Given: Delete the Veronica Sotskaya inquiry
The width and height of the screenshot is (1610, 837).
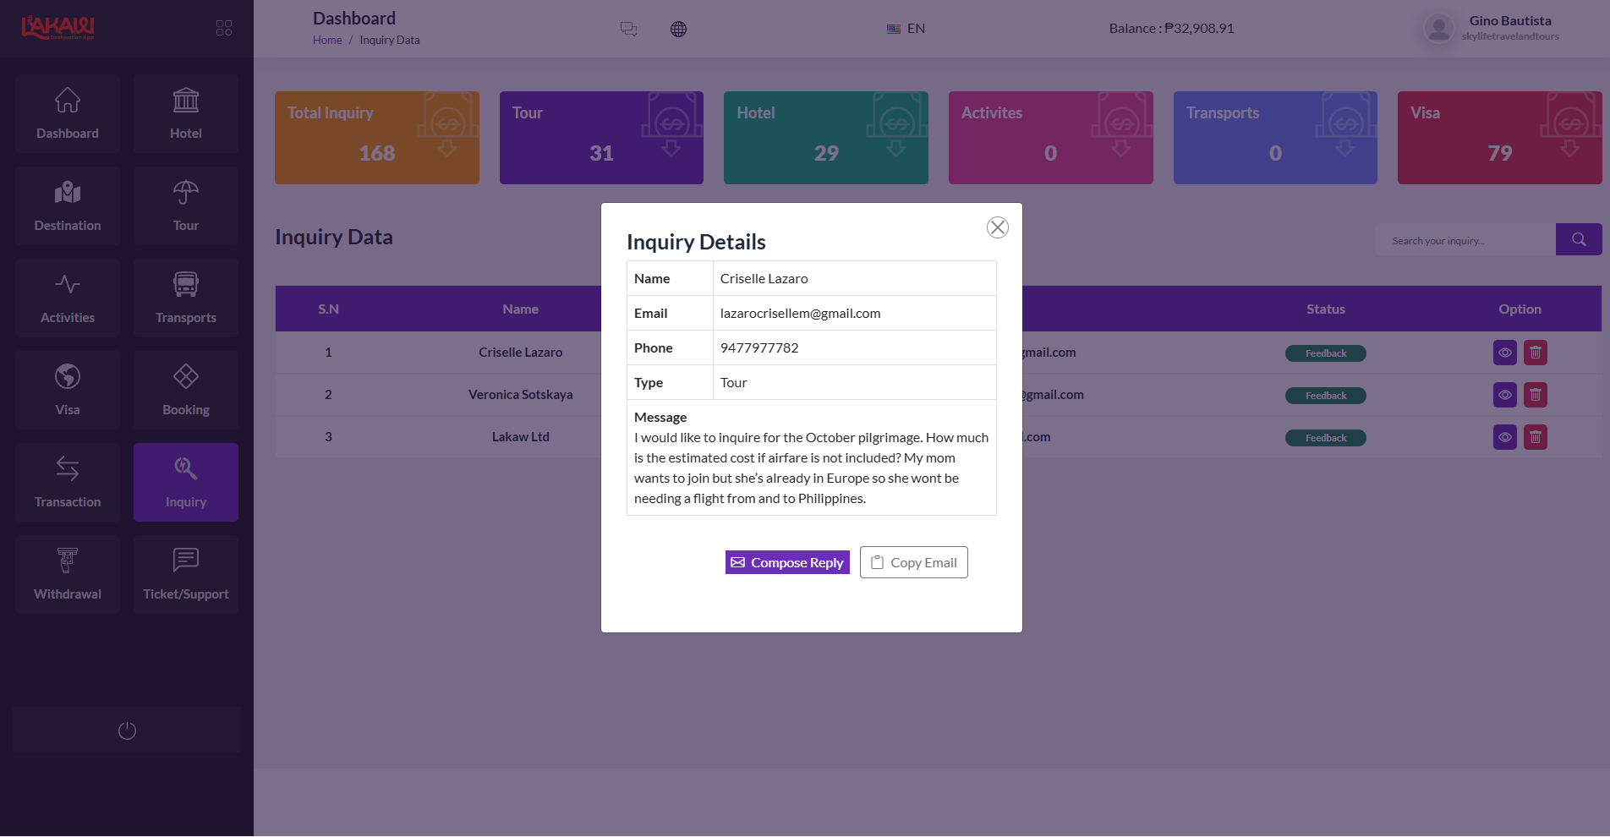Looking at the screenshot, I should (1536, 395).
